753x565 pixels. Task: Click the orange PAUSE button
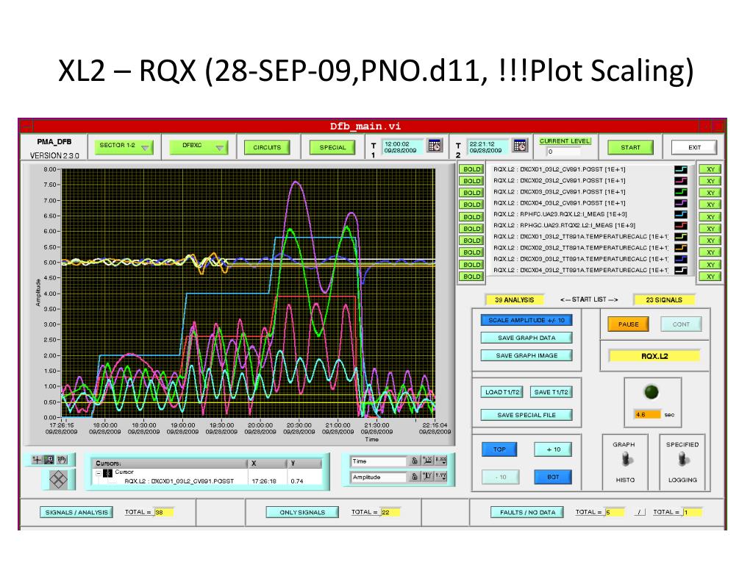(628, 324)
